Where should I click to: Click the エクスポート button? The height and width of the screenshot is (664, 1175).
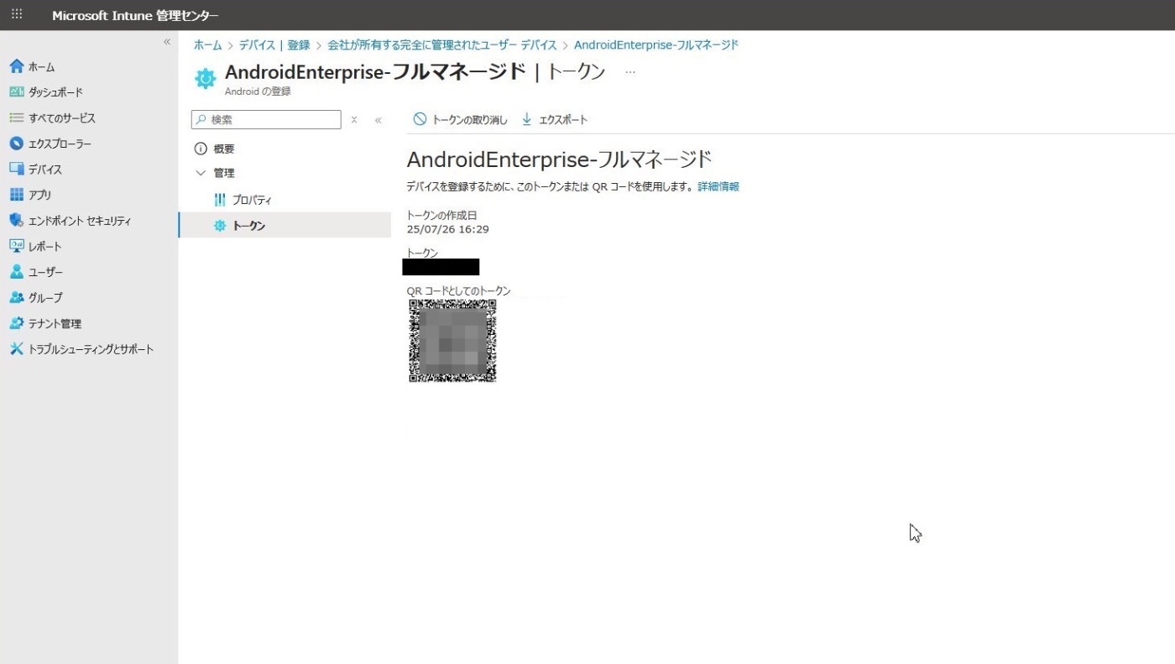555,120
